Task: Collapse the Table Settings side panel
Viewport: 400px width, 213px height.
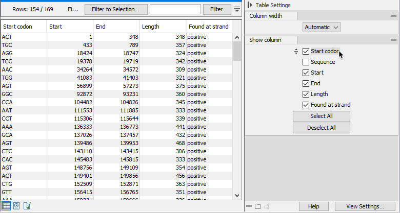Action: tap(250, 5)
